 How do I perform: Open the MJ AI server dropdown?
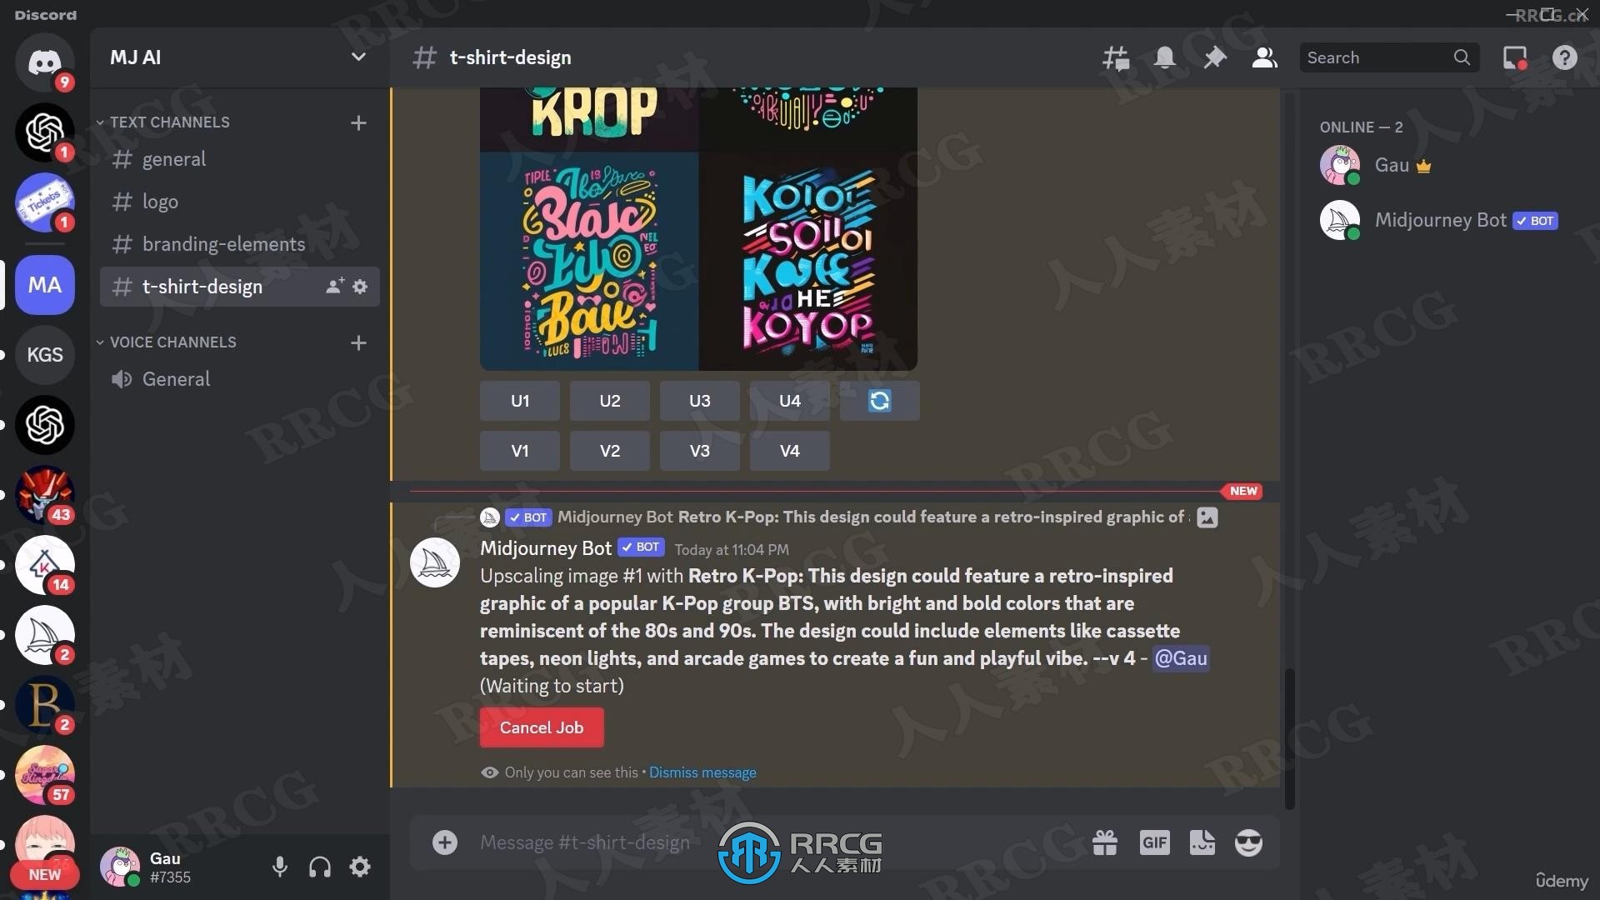[x=358, y=57]
